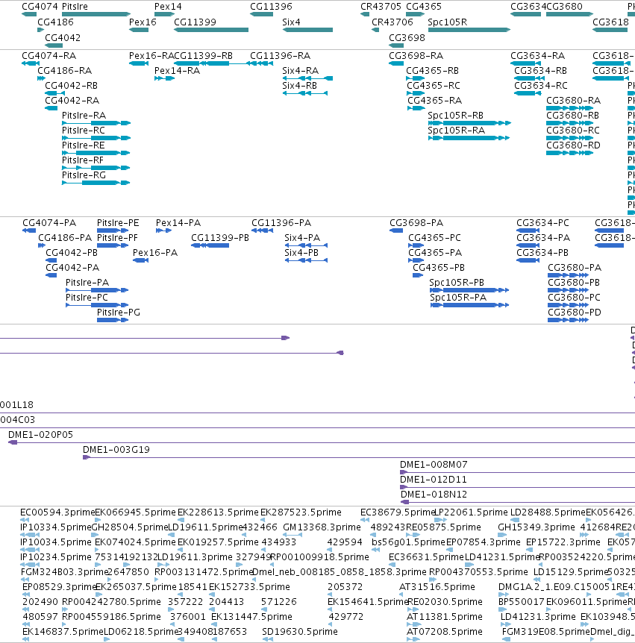Click protein Six4-PA
635x643 pixels.
pyautogui.click(x=306, y=245)
